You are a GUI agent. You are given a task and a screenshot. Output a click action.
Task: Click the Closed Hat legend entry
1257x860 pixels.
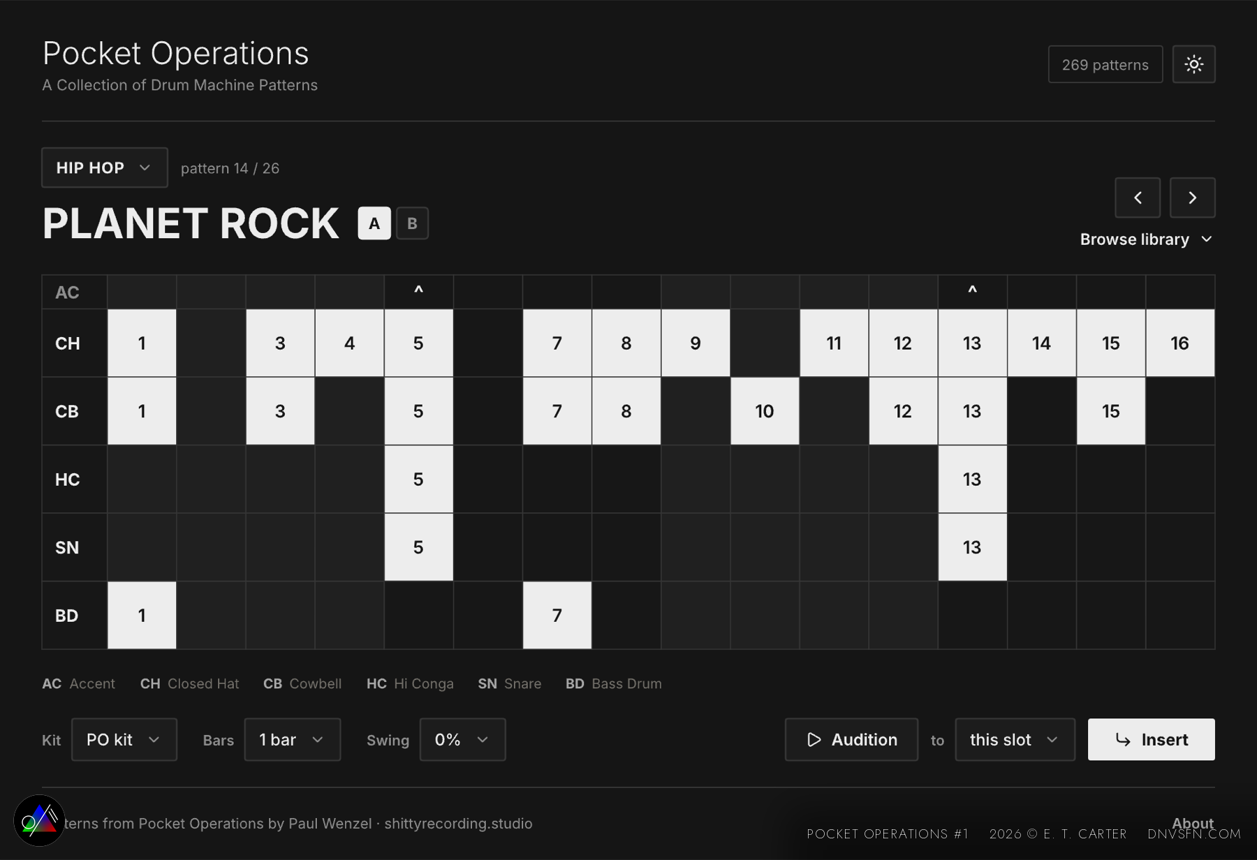[189, 683]
